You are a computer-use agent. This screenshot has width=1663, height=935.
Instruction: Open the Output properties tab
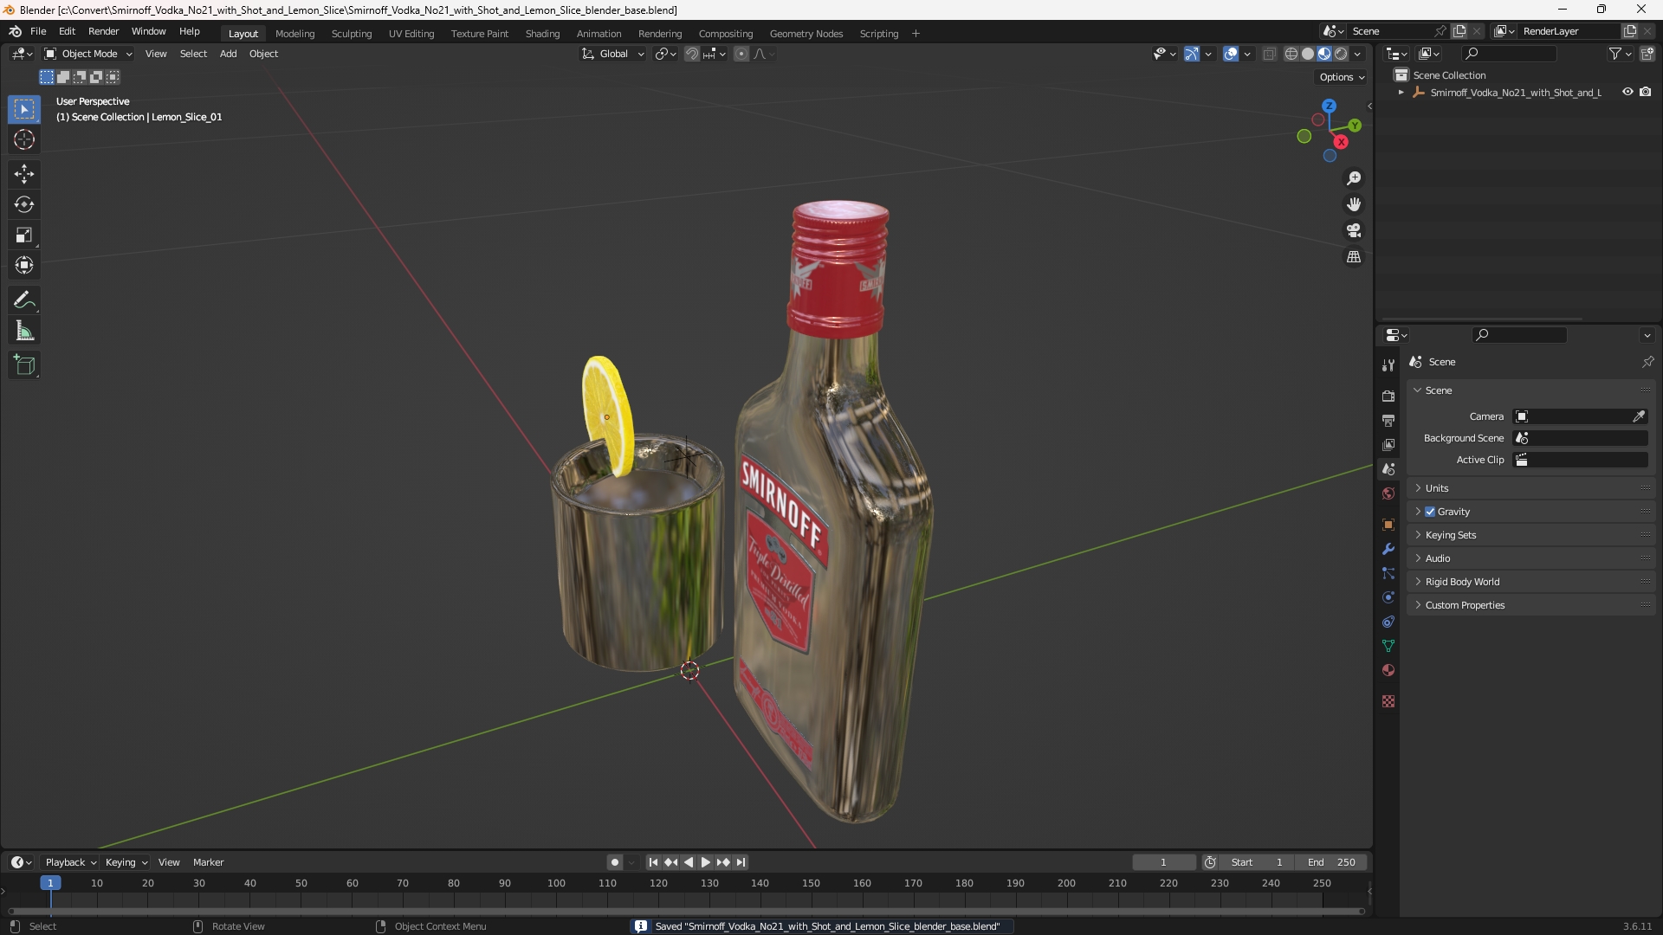click(x=1388, y=420)
